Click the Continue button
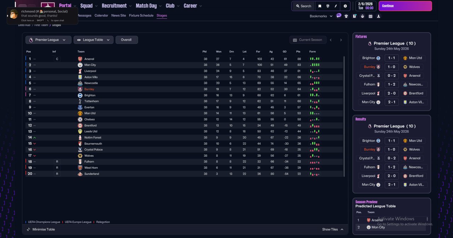The height and width of the screenshot is (238, 453). click(405, 6)
